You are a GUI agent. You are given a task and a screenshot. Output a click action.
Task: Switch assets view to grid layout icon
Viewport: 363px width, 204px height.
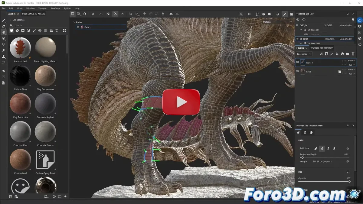pos(64,31)
